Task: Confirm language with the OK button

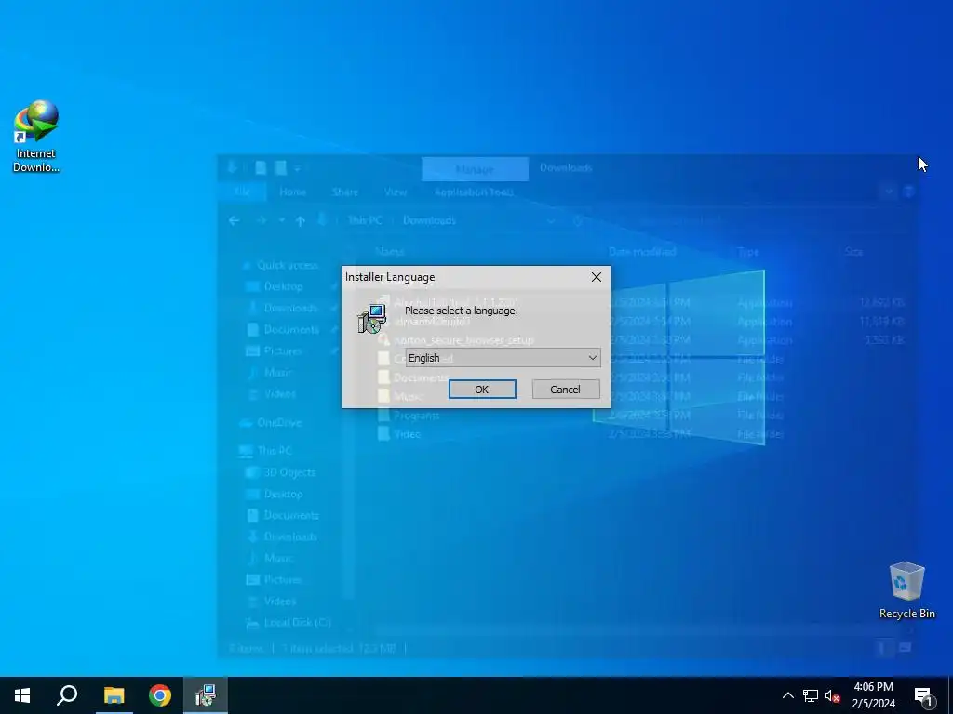Action: [482, 390]
